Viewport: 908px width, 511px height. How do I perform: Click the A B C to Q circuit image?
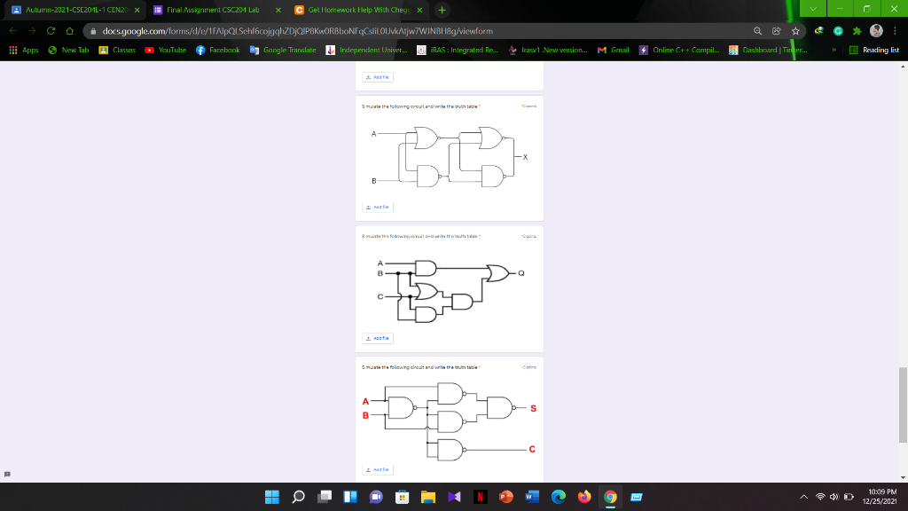[450, 291]
